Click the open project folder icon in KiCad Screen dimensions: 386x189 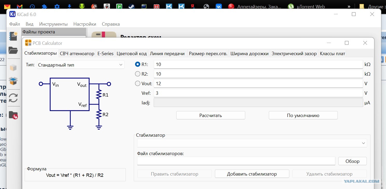13,50
